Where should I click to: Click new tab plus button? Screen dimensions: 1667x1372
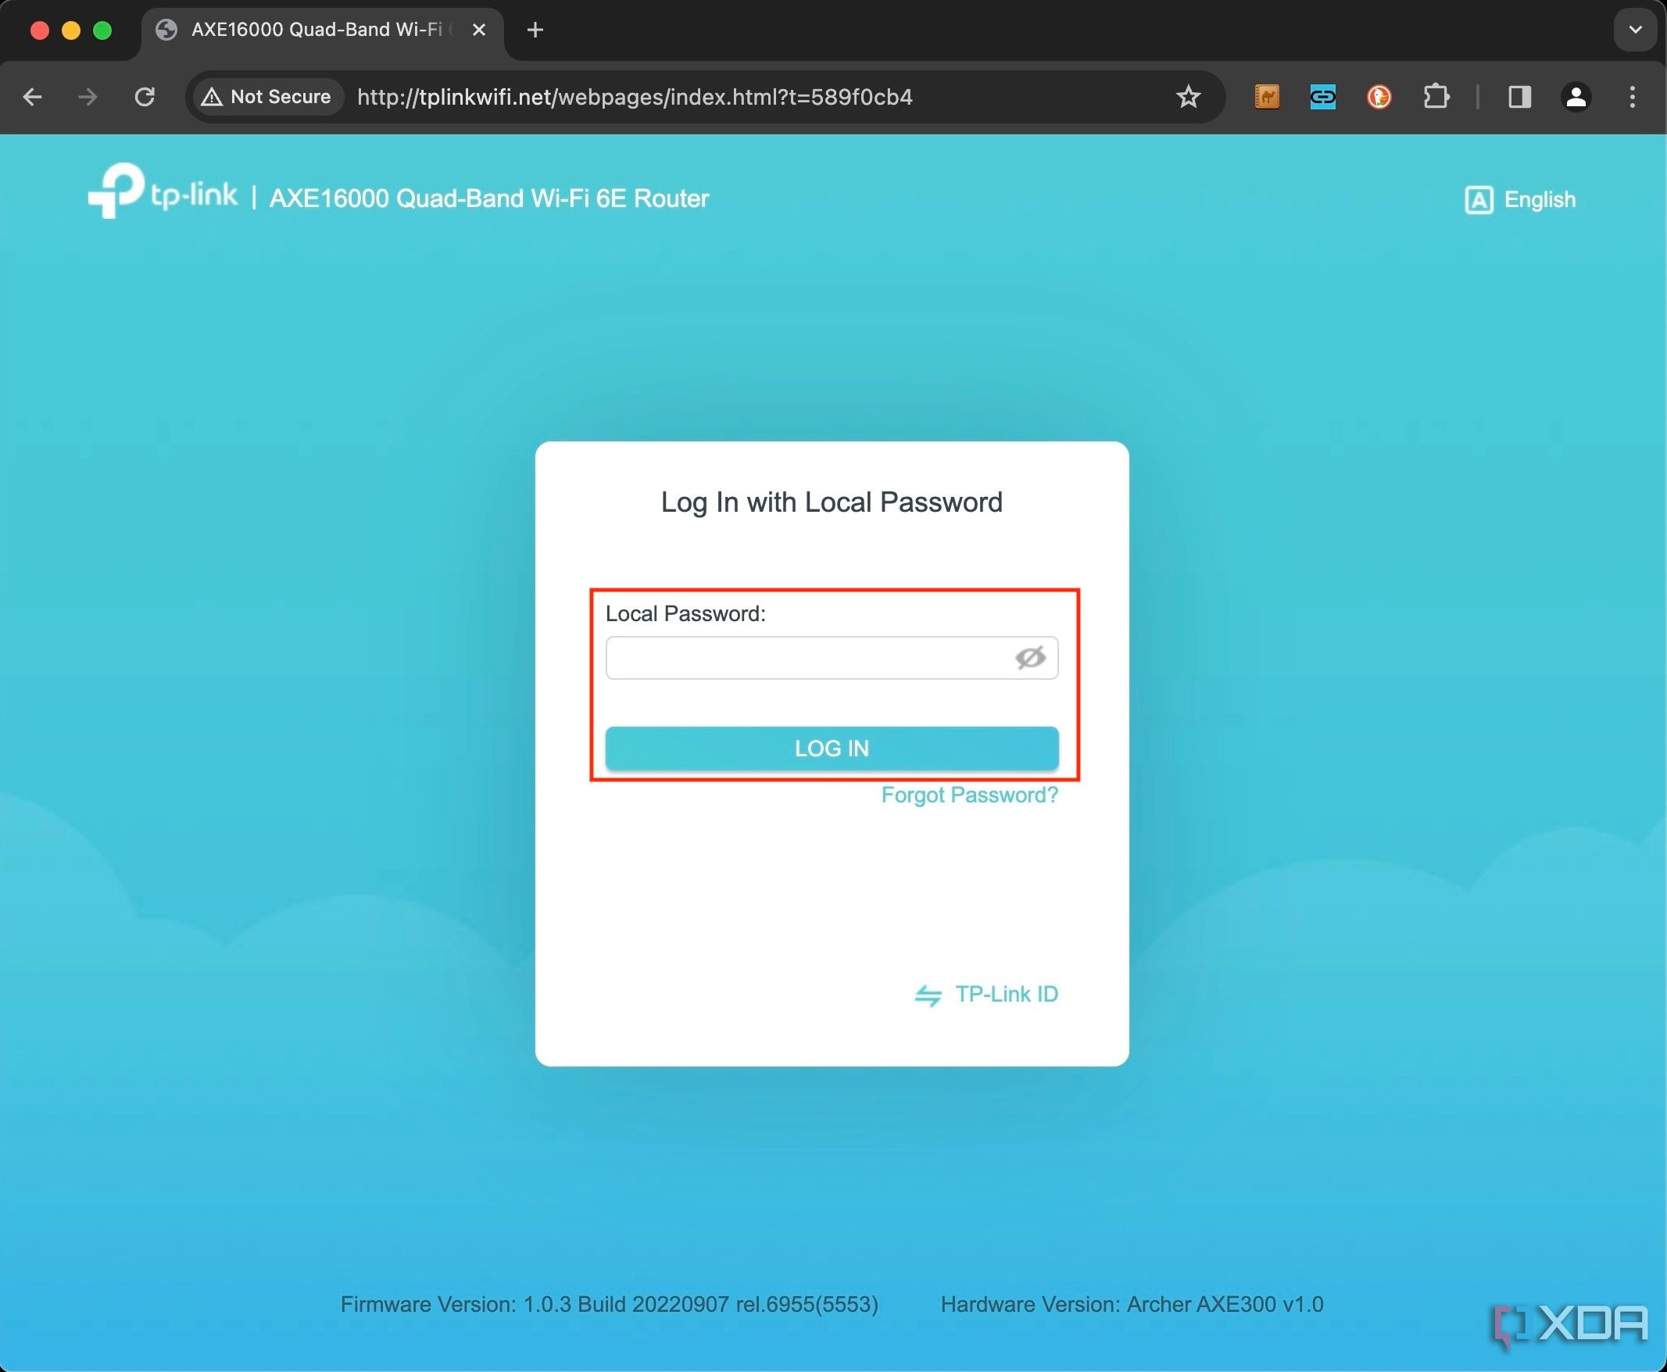(535, 29)
